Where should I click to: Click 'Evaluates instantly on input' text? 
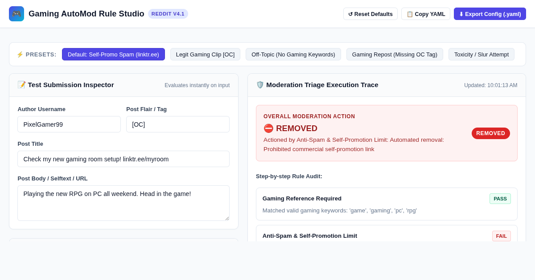pos(197,85)
